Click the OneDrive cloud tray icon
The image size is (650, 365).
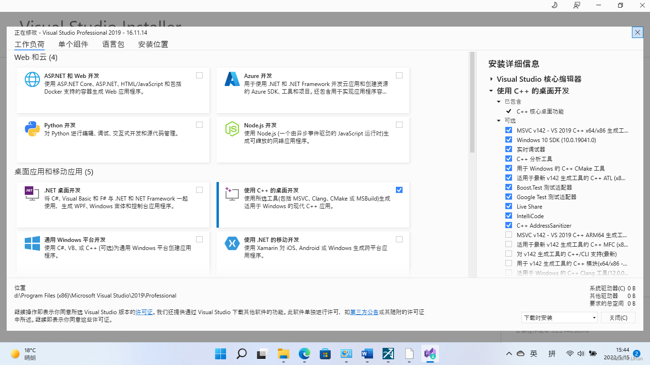point(521,354)
